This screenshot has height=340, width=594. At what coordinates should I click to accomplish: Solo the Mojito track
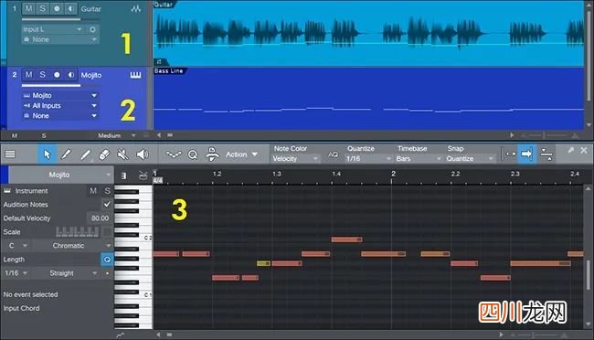coord(42,75)
